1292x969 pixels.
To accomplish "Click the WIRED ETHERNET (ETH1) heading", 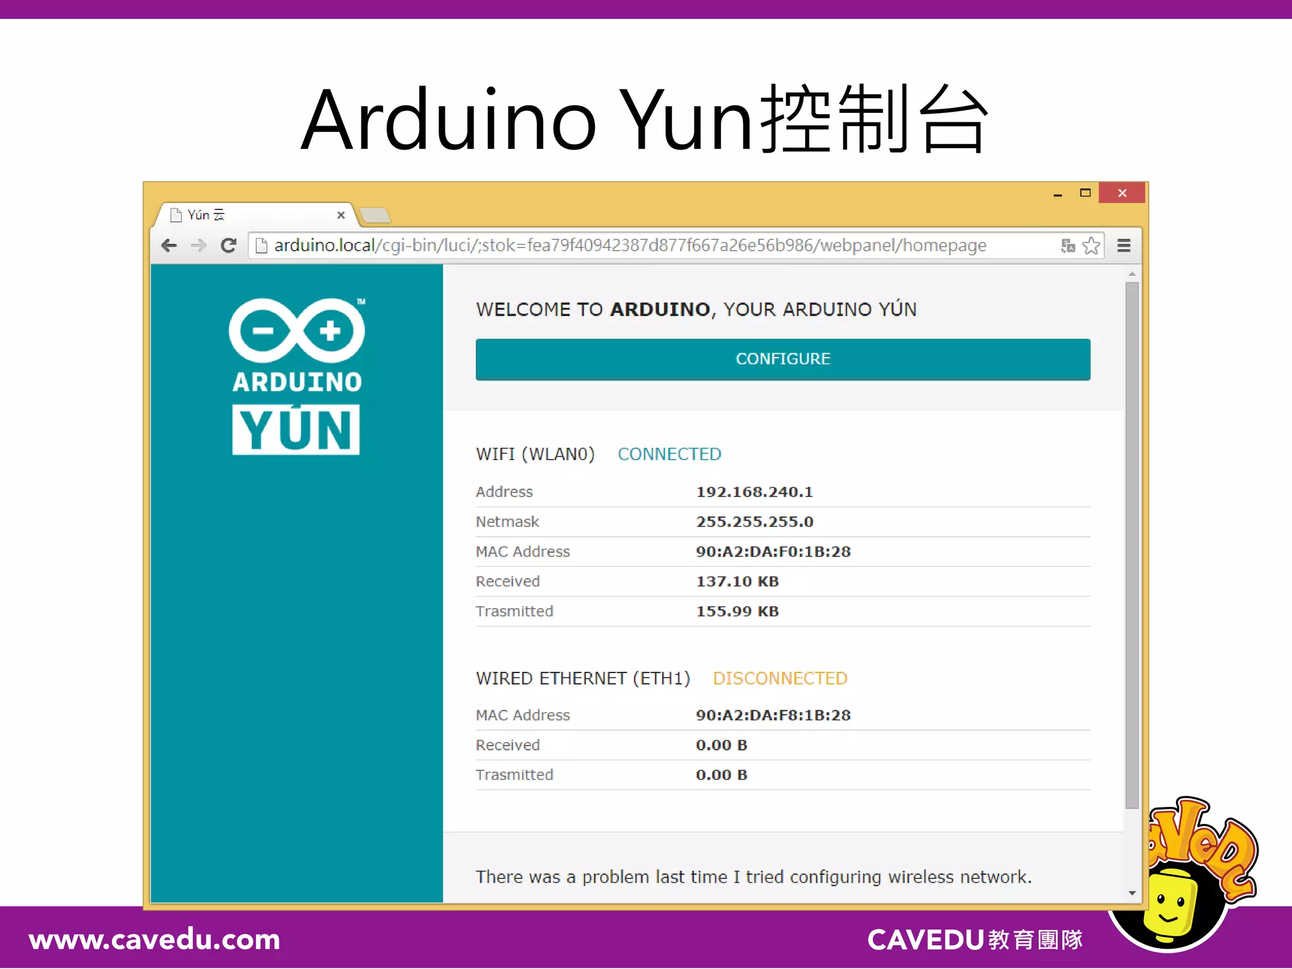I will pyautogui.click(x=583, y=679).
